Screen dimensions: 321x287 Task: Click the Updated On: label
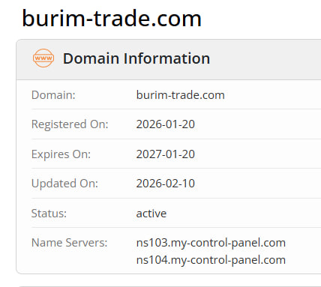click(64, 184)
